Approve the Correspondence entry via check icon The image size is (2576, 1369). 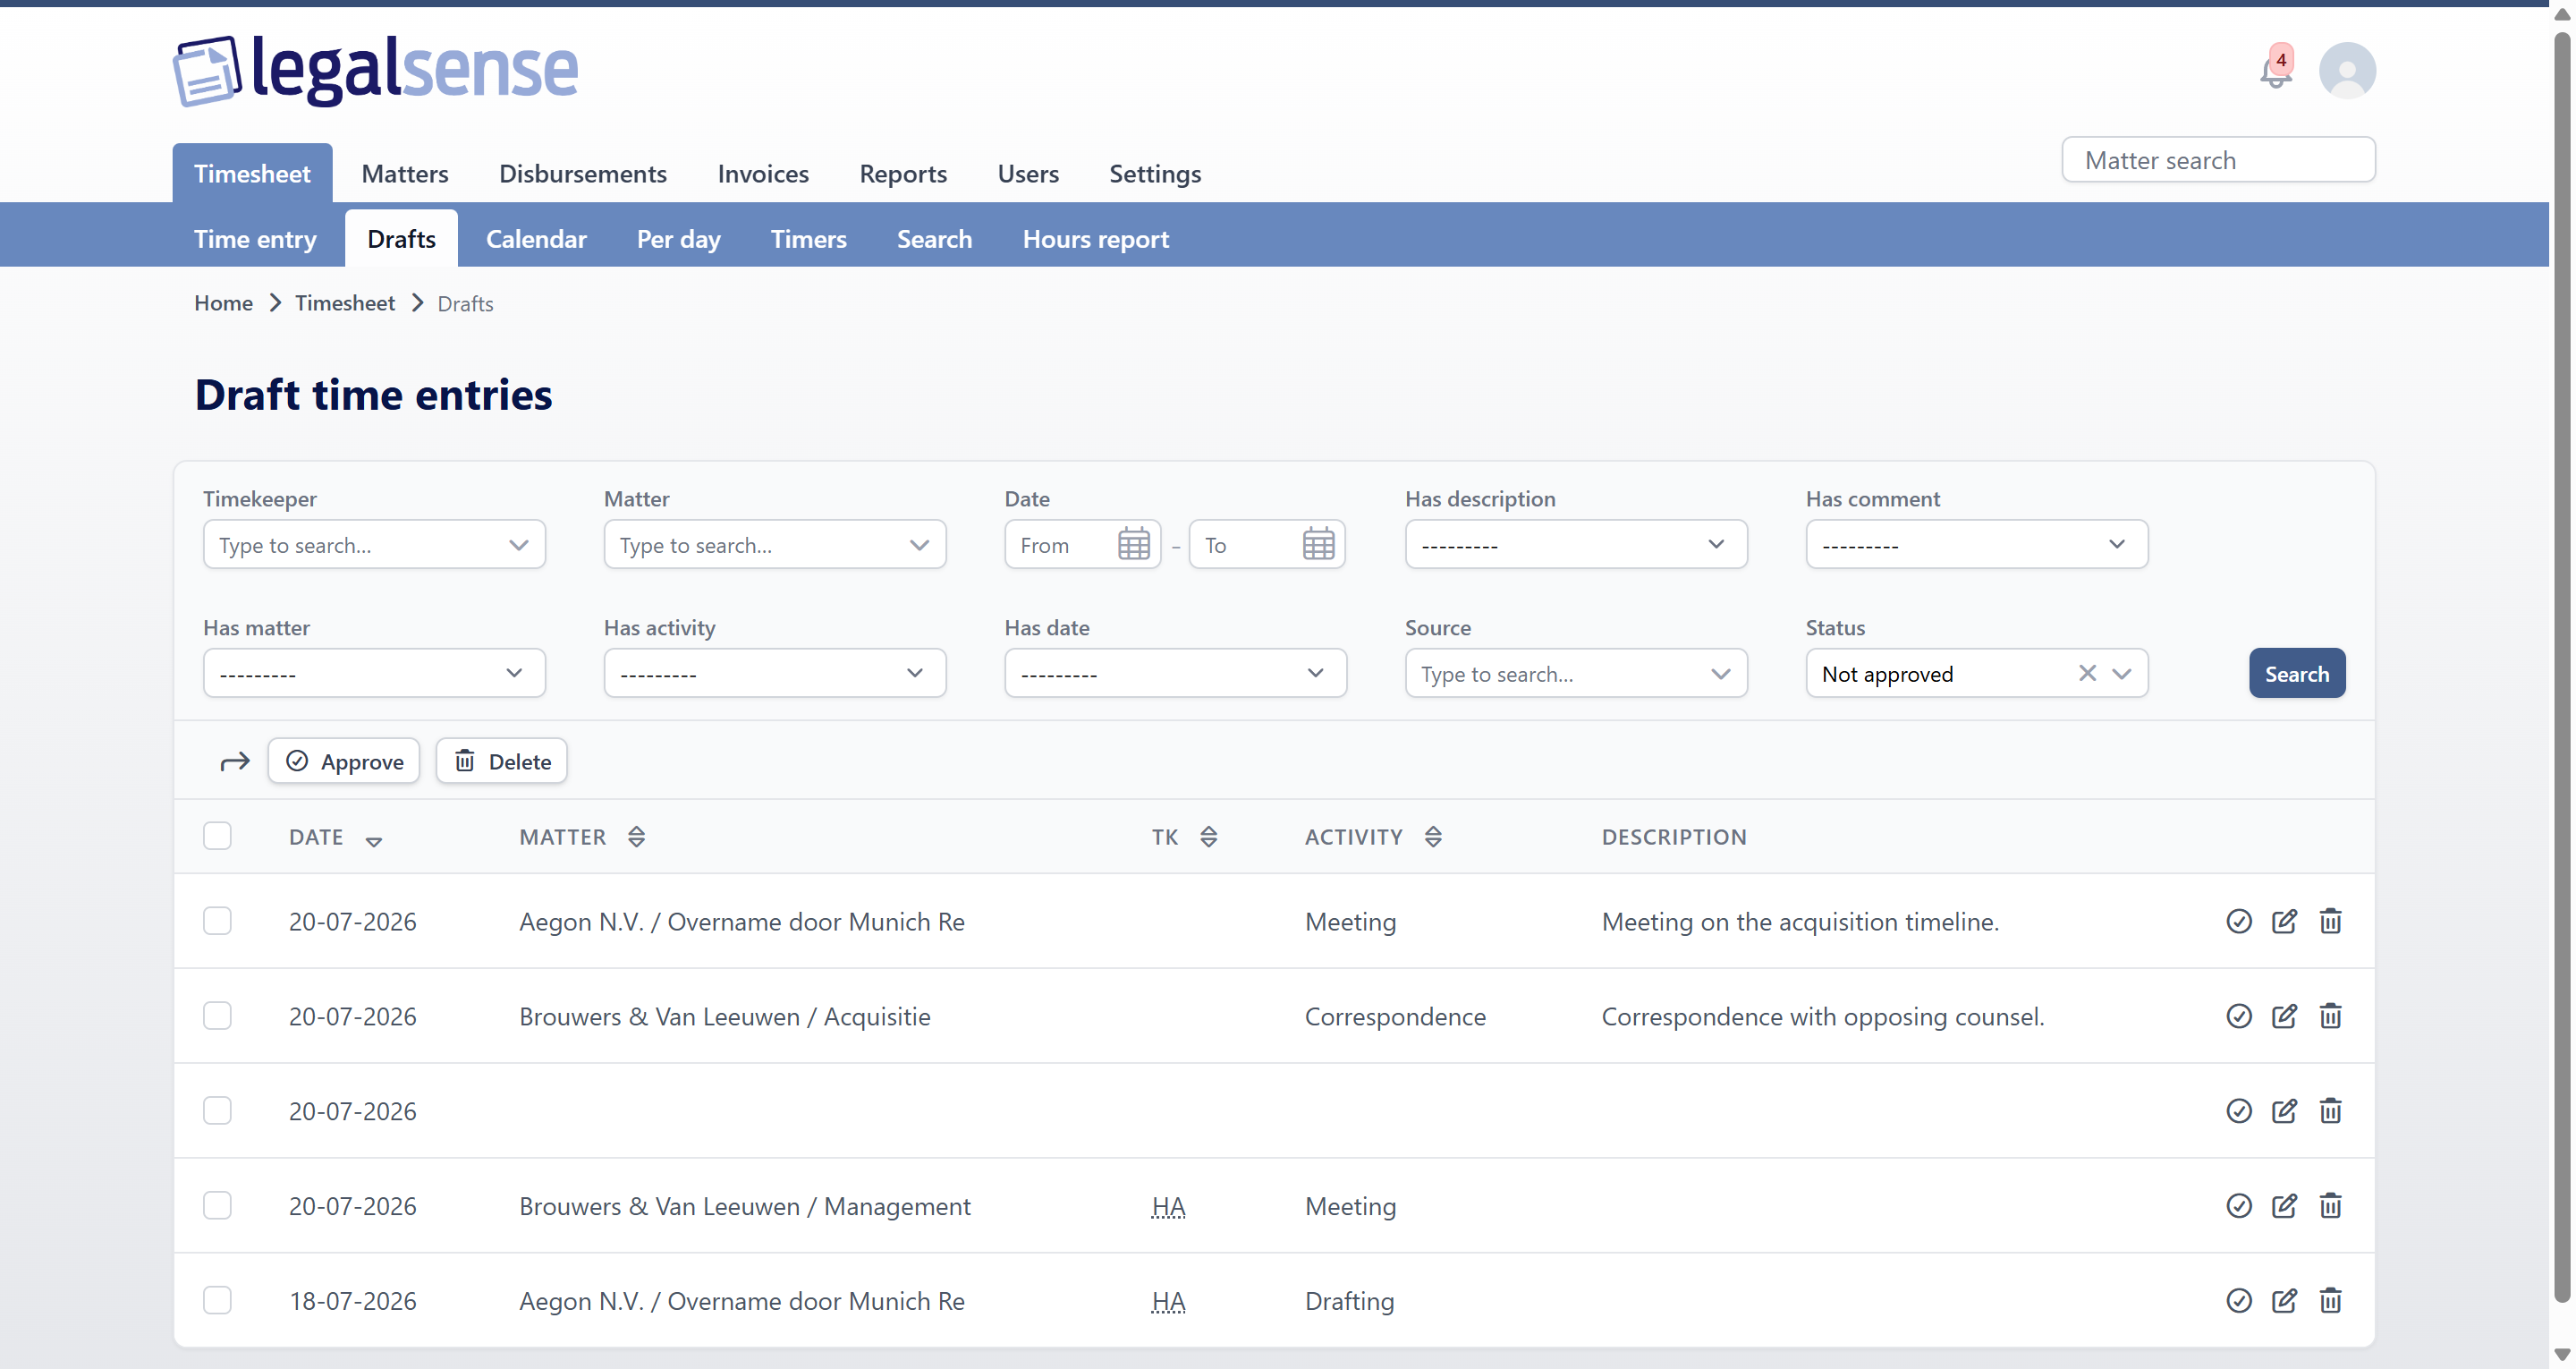click(x=2239, y=1016)
